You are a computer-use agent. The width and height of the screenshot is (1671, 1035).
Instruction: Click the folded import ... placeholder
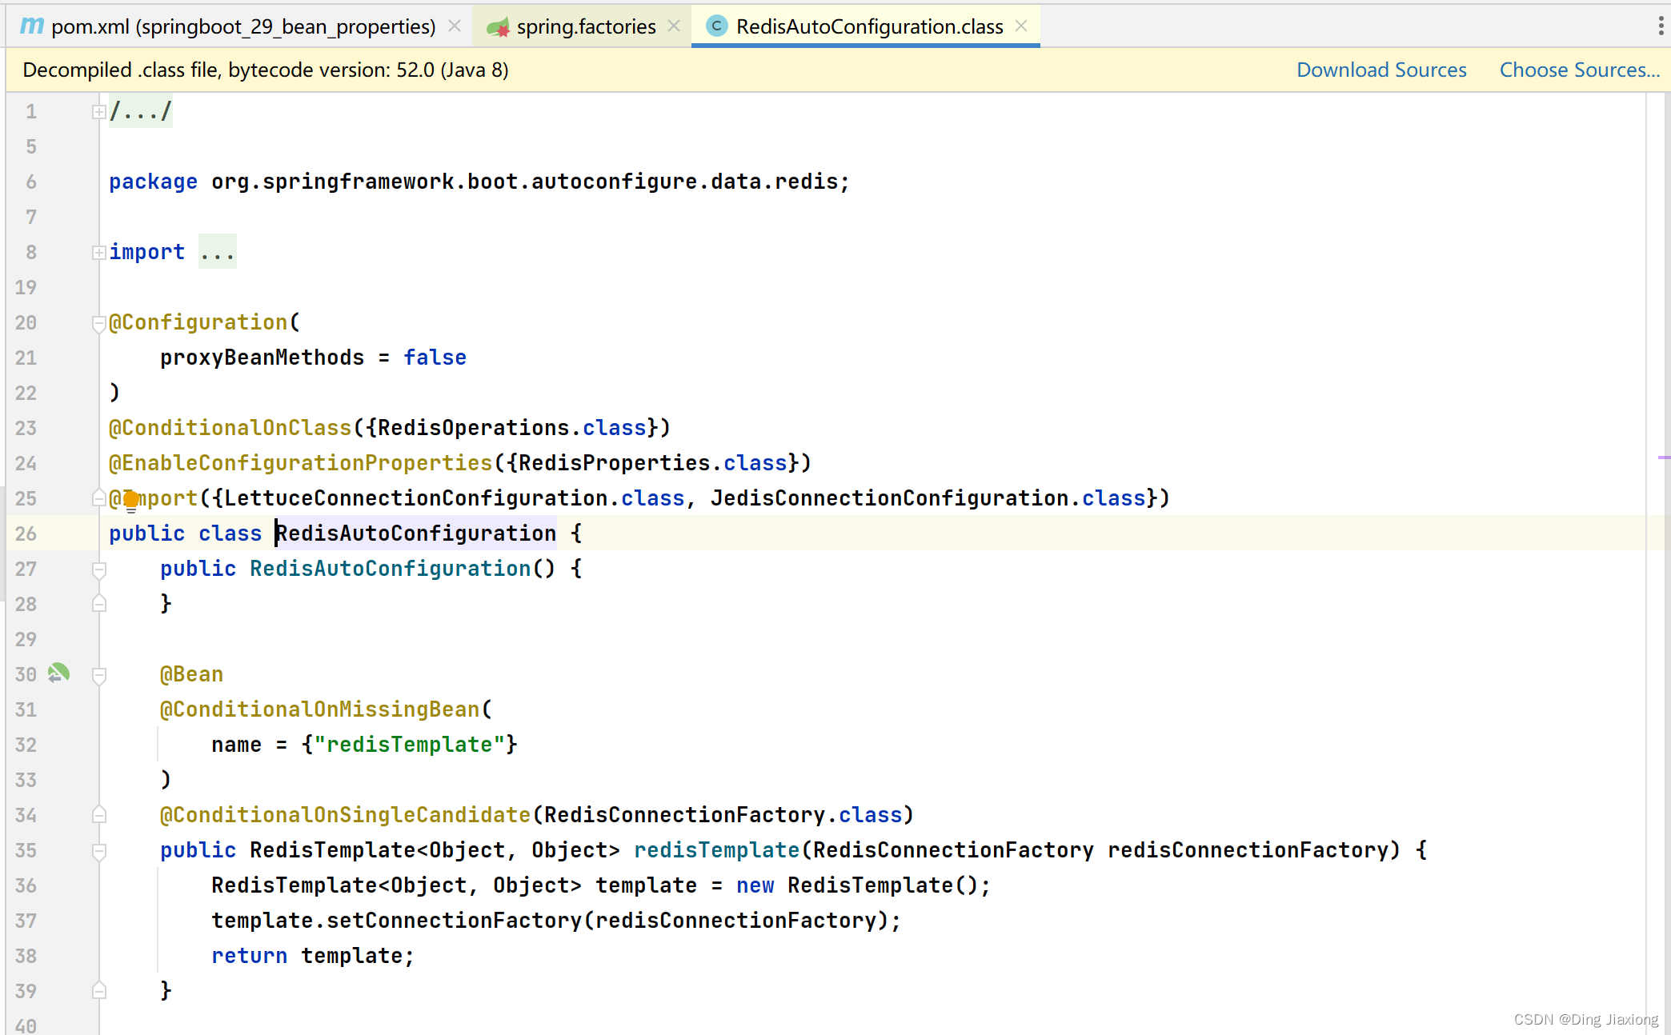[x=218, y=252]
